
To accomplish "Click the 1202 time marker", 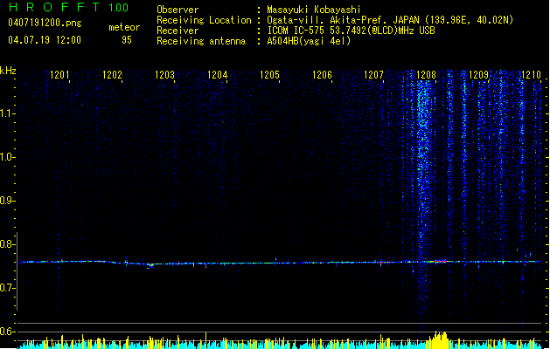I will tap(112, 75).
